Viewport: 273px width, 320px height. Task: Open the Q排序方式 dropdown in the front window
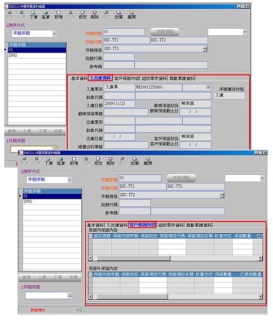point(69,180)
